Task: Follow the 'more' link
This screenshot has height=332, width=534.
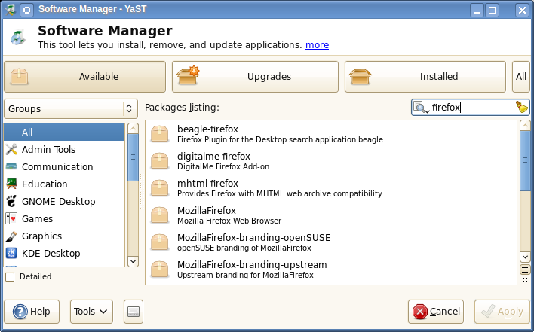Action: pyautogui.click(x=317, y=45)
